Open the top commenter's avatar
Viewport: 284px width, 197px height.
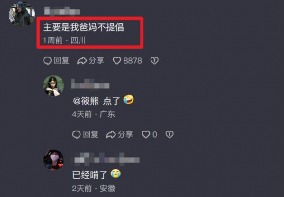[22, 14]
